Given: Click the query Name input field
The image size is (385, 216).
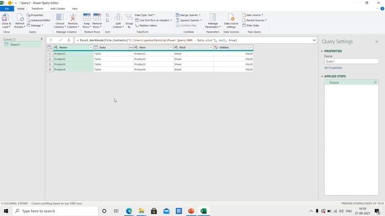Looking at the screenshot, I should point(351,61).
